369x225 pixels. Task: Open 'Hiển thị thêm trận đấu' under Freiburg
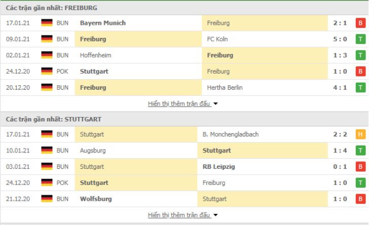pos(179,104)
